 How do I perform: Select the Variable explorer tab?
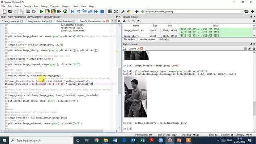147,39
